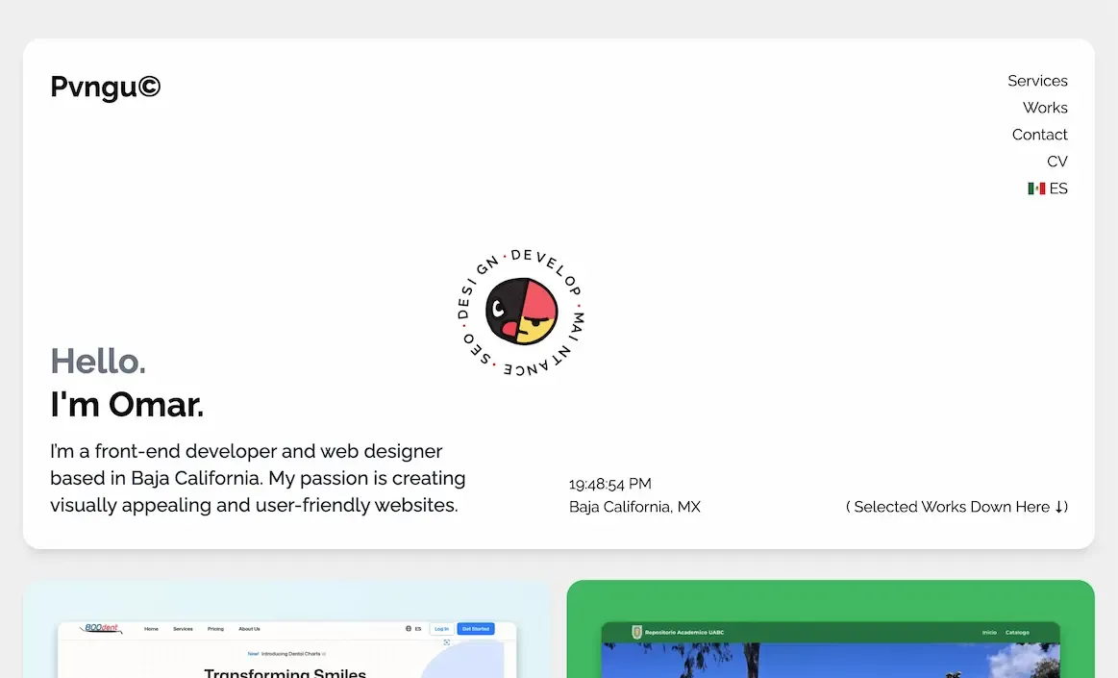The height and width of the screenshot is (678, 1118).
Task: Switch language using ES beside the flag
Action: pyautogui.click(x=1058, y=188)
